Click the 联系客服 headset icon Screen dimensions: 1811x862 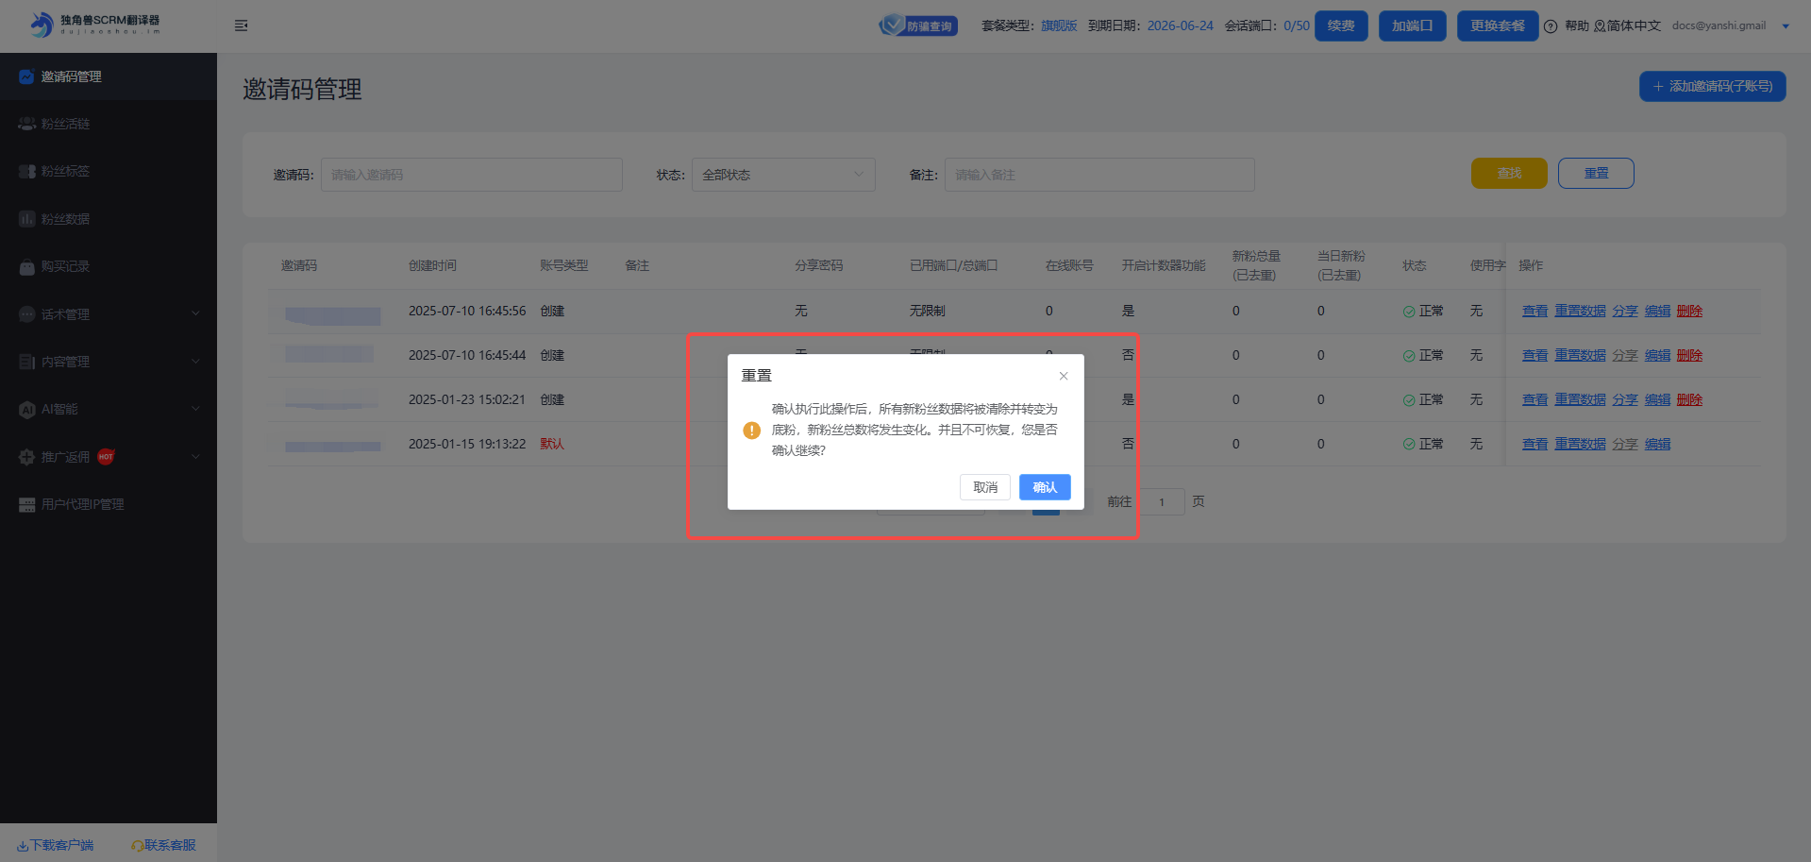(x=137, y=846)
